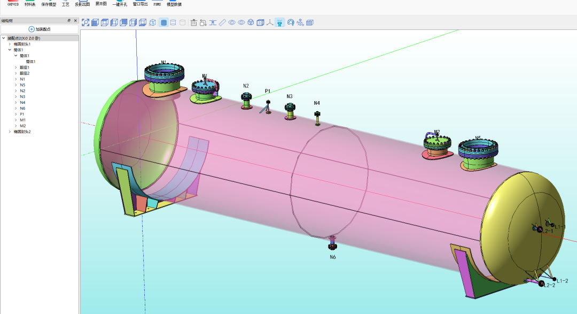Click the N4 nozzle label in the 3D view

(317, 103)
